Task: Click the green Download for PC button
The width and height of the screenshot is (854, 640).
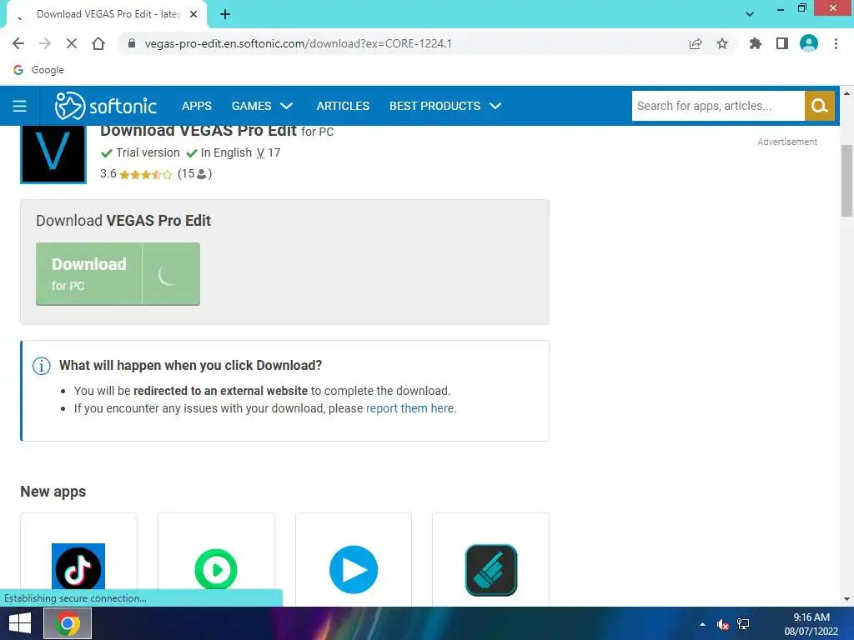Action: tap(118, 273)
